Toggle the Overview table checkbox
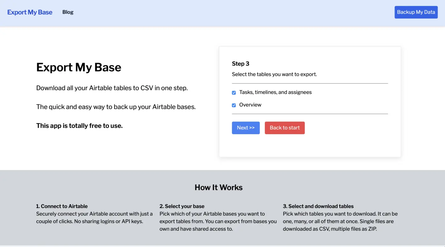The height and width of the screenshot is (247, 445). tap(234, 105)
